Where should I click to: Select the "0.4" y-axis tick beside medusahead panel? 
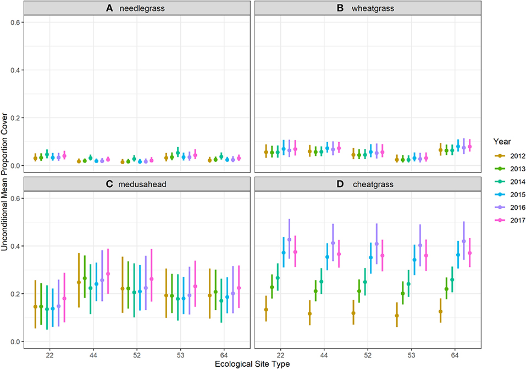click(16, 246)
